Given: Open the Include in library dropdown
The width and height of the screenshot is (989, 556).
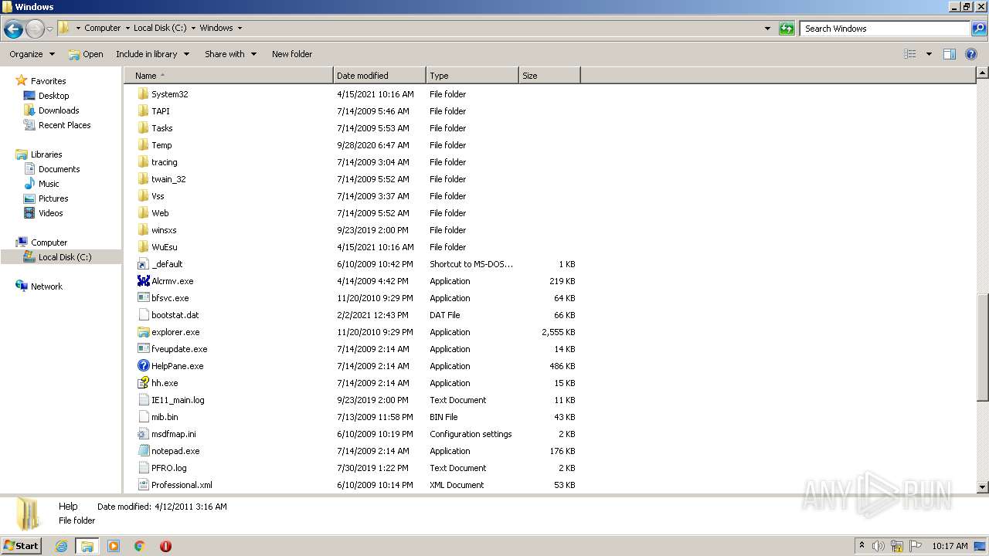Looking at the screenshot, I should pos(152,54).
